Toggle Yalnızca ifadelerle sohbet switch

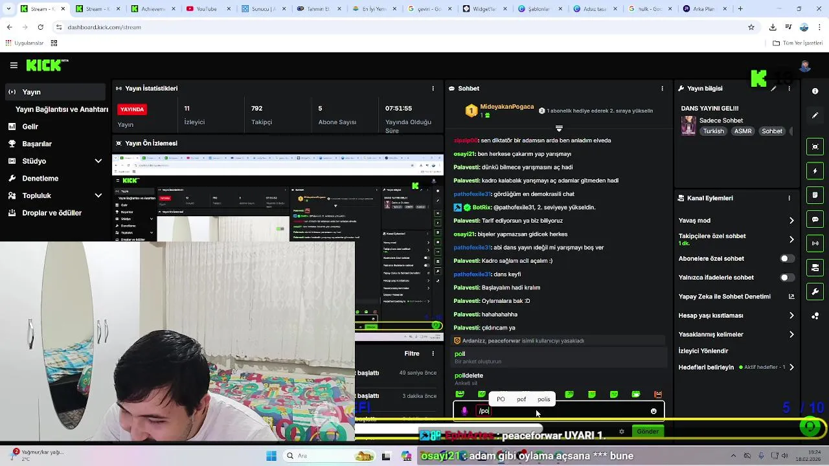(787, 278)
